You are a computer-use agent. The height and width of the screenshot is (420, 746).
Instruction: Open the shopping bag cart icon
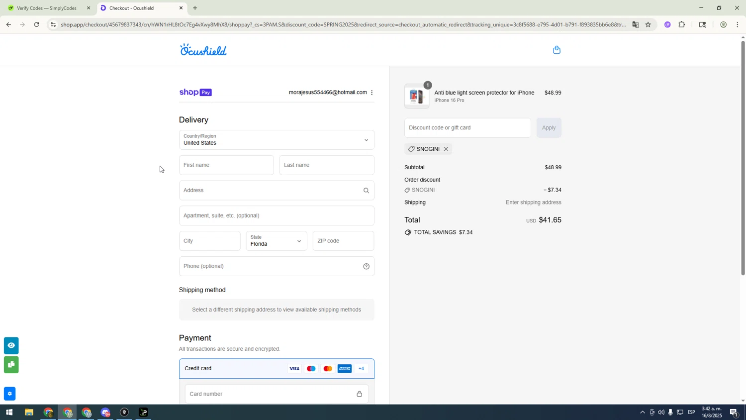tap(557, 50)
